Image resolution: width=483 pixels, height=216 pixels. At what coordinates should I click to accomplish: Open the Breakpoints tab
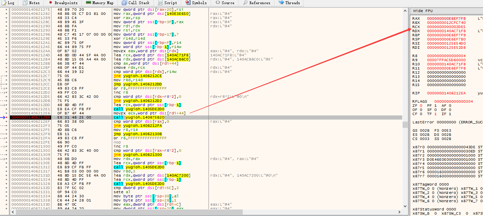coord(63,3)
